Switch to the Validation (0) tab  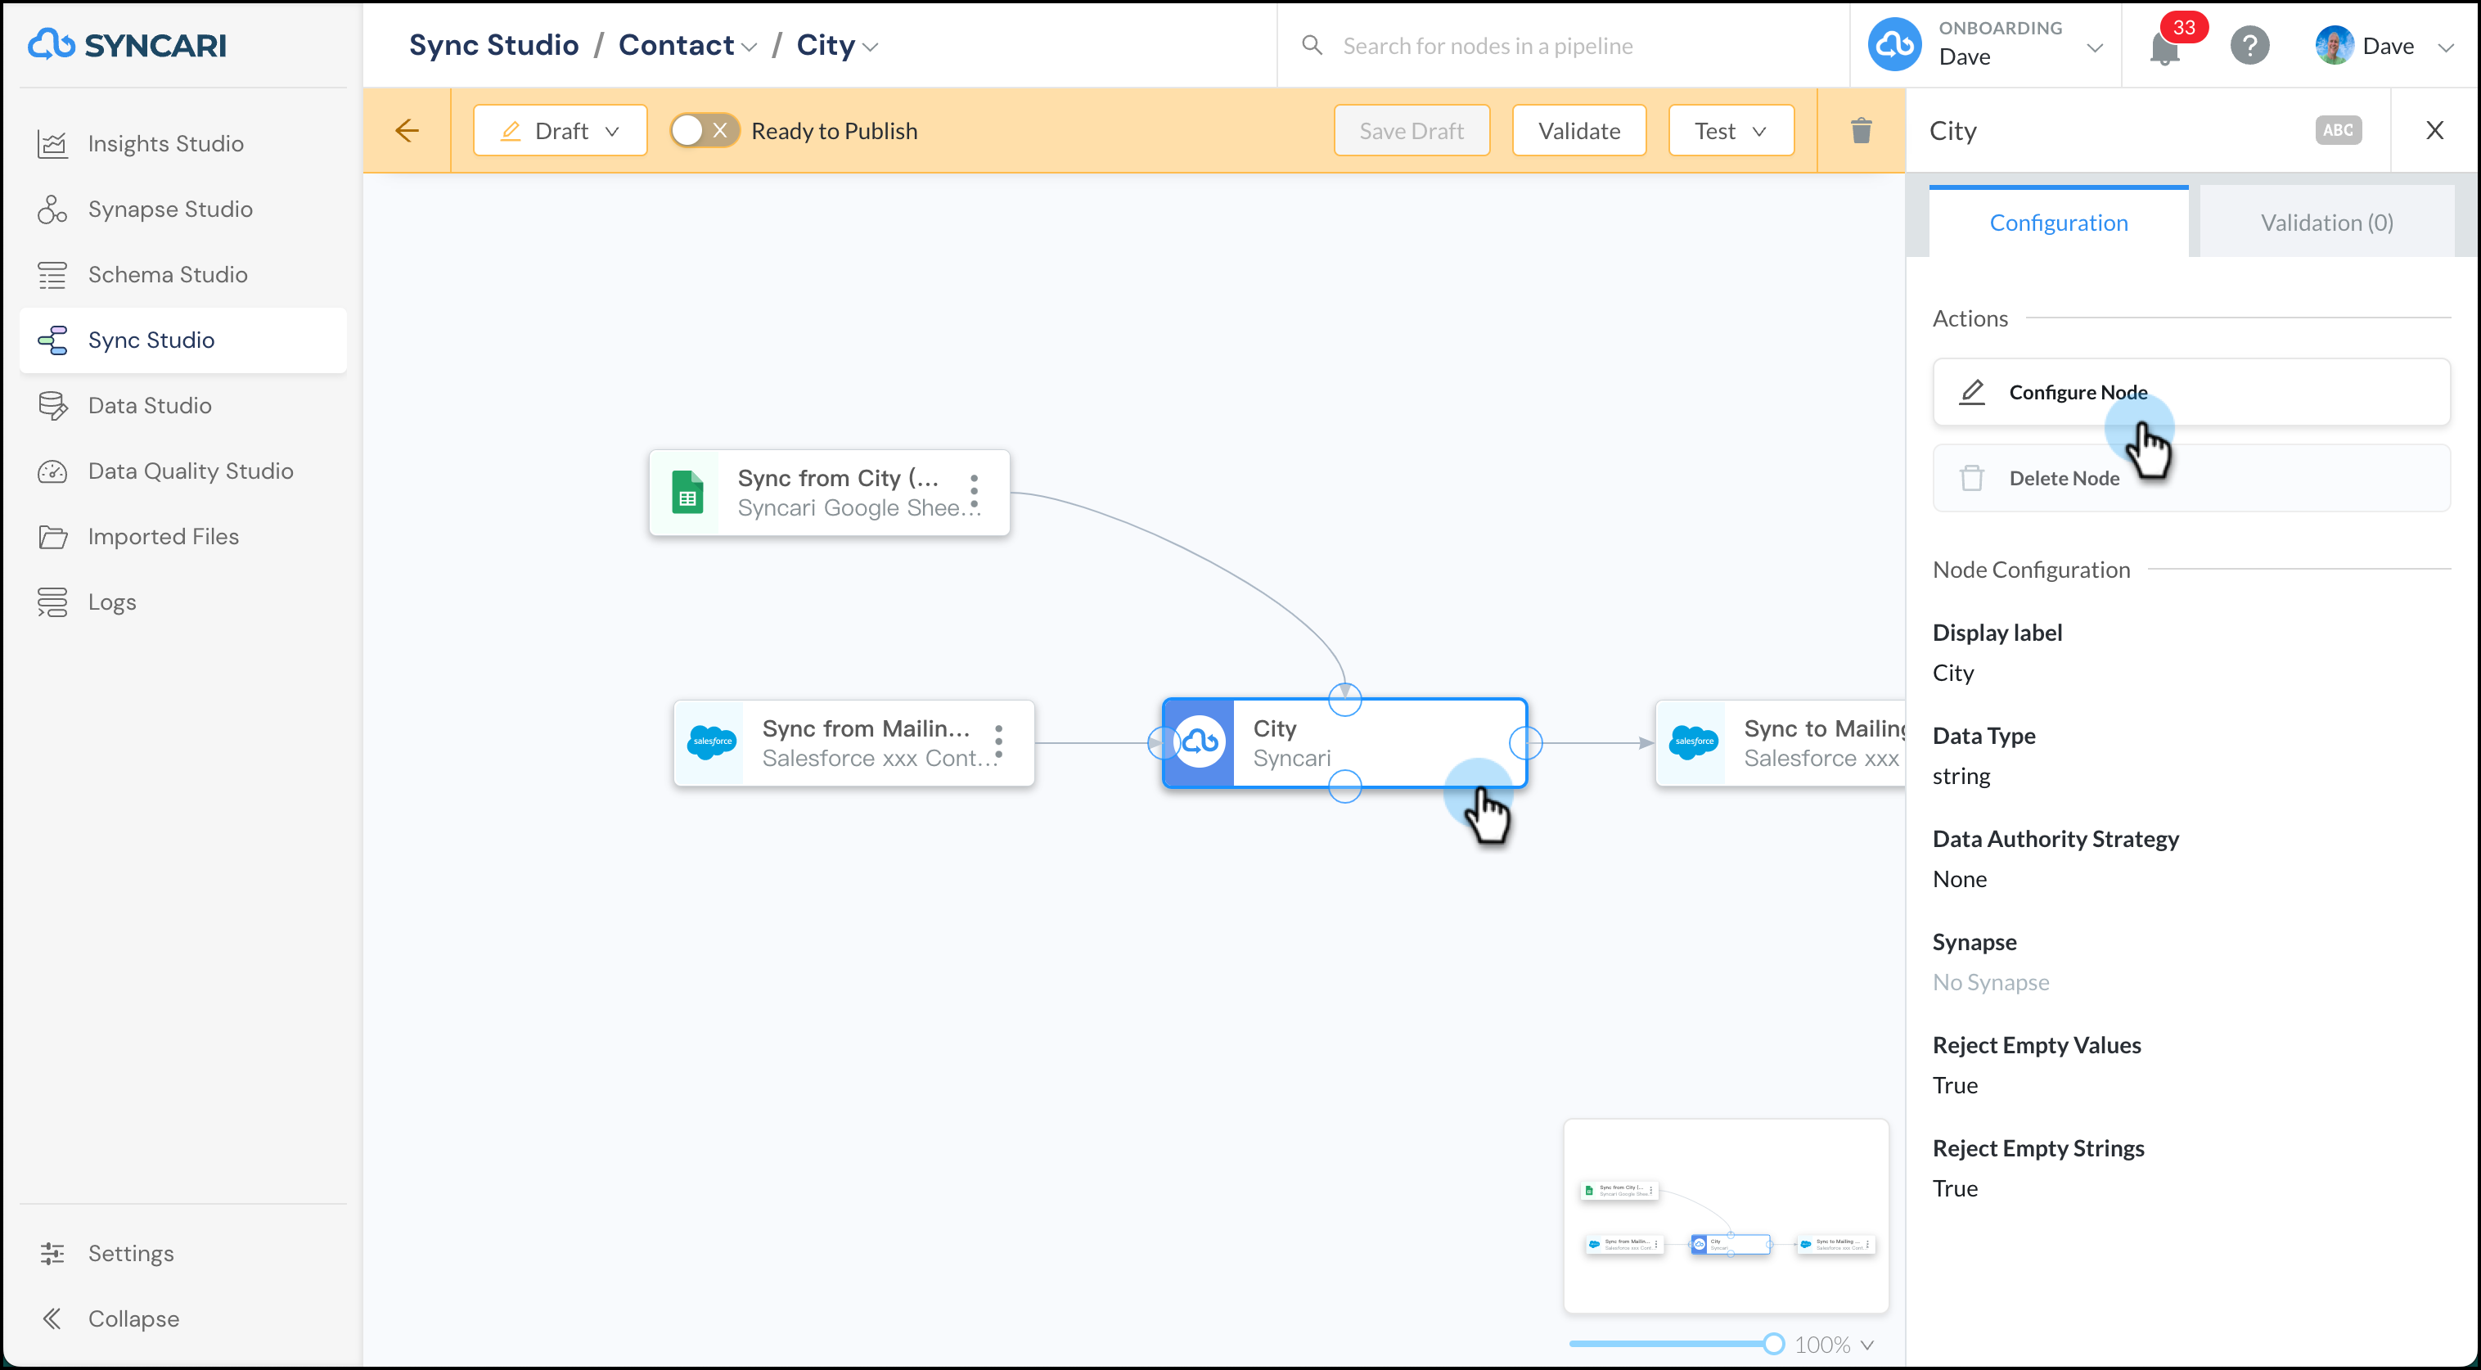pyautogui.click(x=2326, y=223)
